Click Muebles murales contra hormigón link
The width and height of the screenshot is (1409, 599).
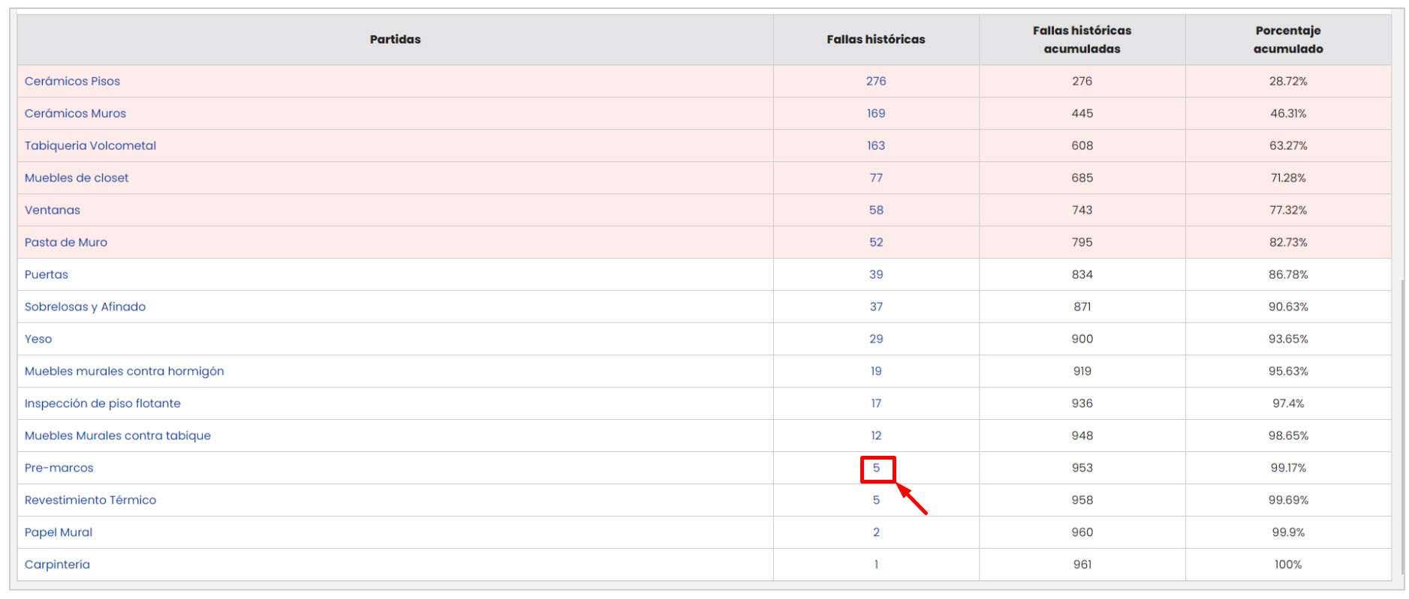point(124,371)
